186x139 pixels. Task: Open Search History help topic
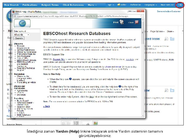click(24, 107)
